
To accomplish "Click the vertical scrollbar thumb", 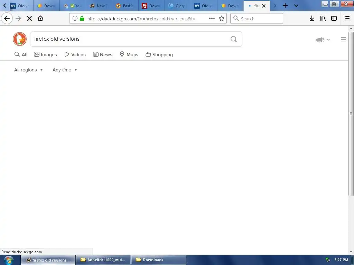I will click(351, 114).
